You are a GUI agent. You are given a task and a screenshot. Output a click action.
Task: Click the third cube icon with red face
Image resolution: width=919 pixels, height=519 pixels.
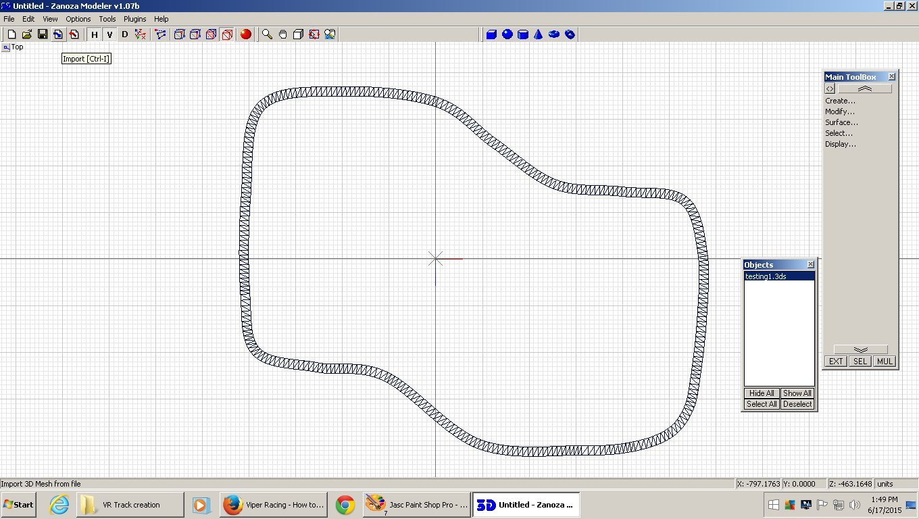click(x=211, y=34)
